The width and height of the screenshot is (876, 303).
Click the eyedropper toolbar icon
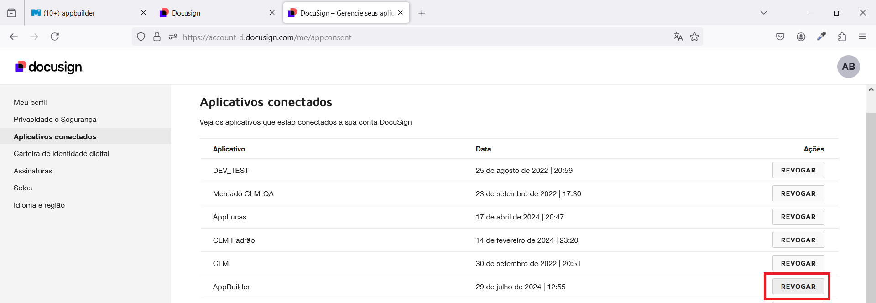[821, 37]
